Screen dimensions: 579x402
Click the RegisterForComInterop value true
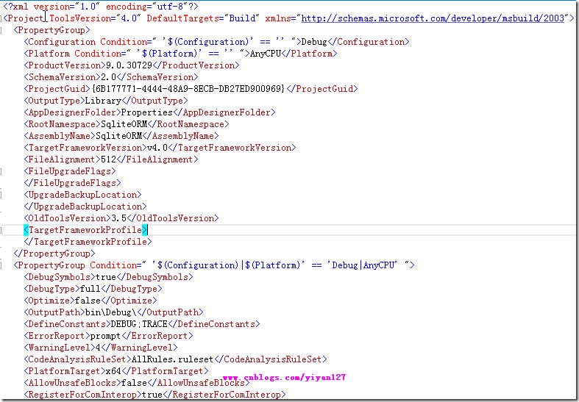[152, 395]
